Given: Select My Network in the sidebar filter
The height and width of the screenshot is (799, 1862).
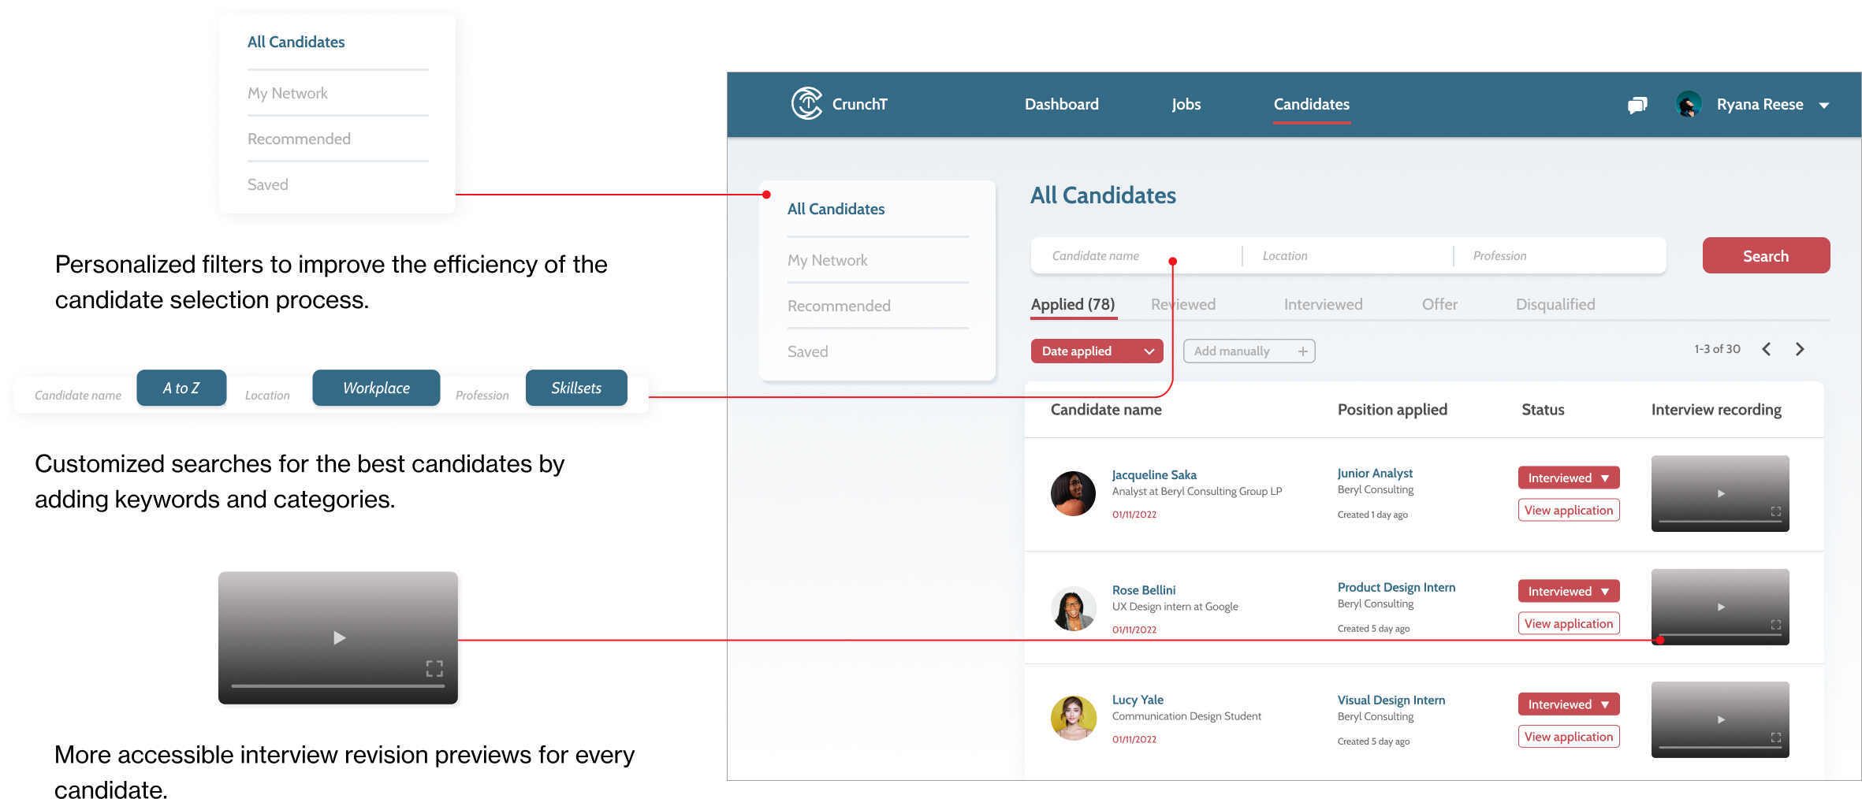Looking at the screenshot, I should tap(827, 260).
